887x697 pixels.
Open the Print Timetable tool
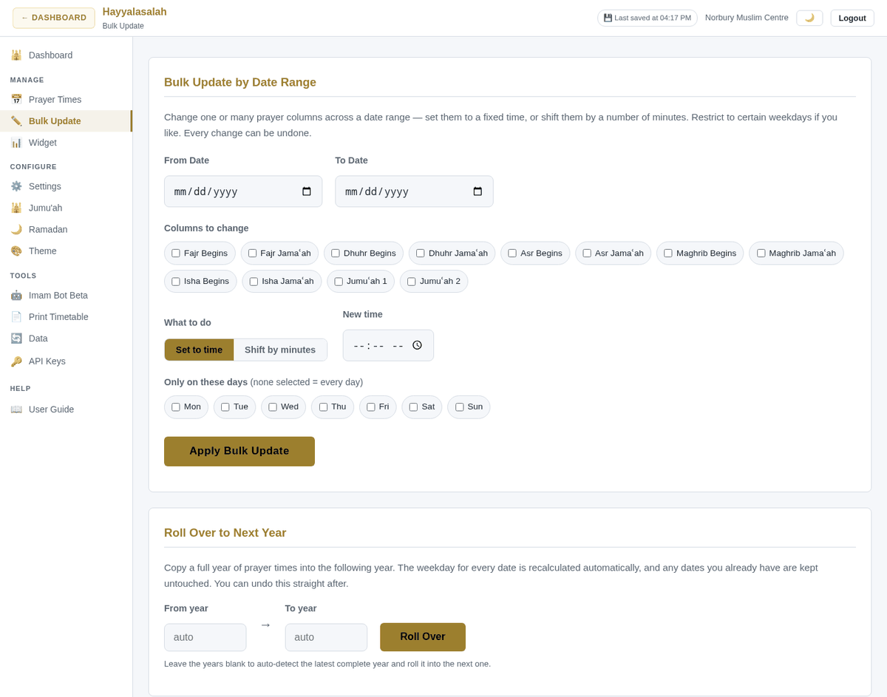pos(66,316)
